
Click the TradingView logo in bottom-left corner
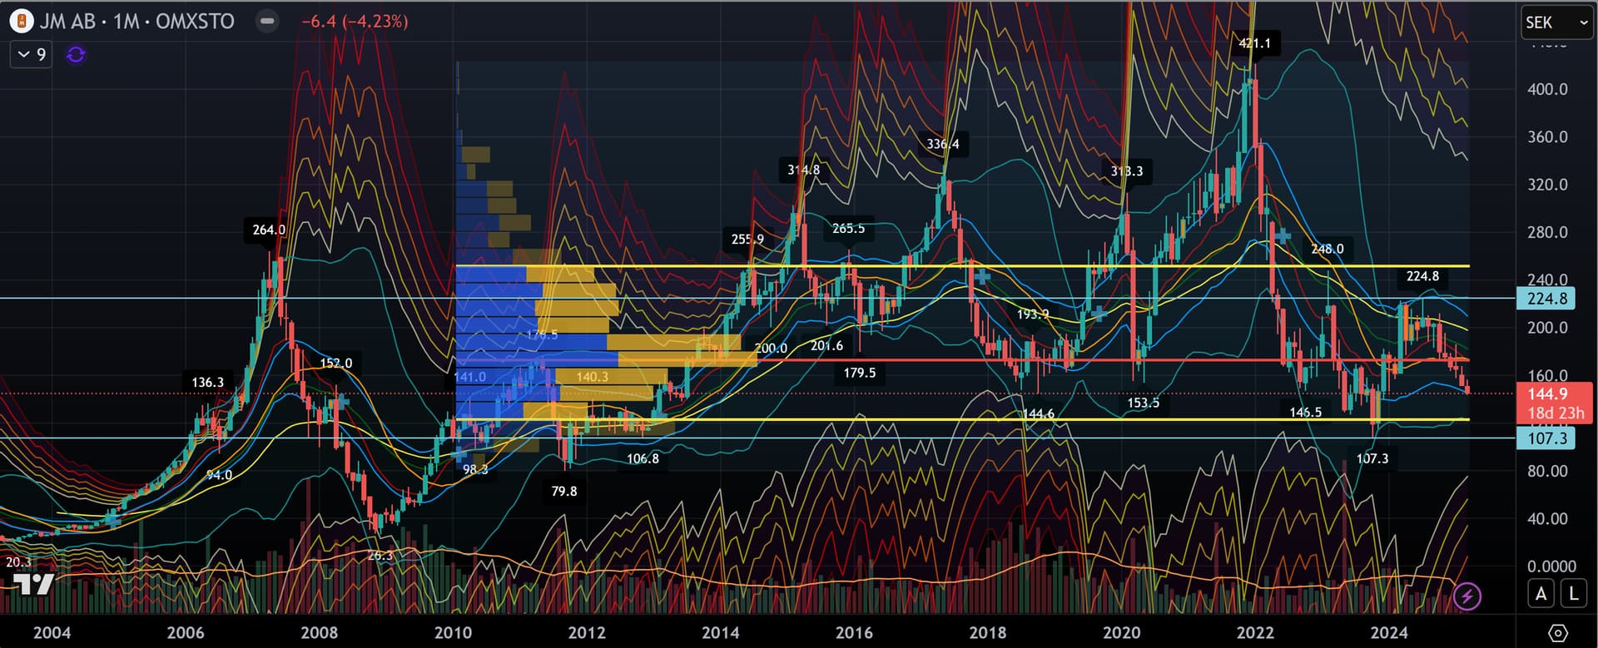coord(35,585)
